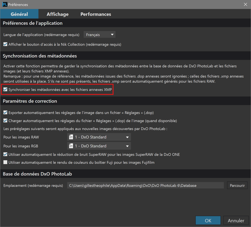Enable Fuji color rendering checkbox
Viewport: 251px width, 227px height.
5,162
